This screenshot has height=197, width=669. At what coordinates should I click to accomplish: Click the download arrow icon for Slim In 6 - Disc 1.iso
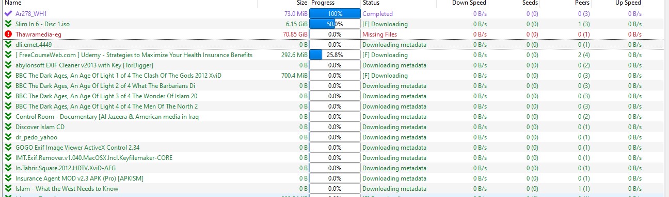click(x=8, y=24)
